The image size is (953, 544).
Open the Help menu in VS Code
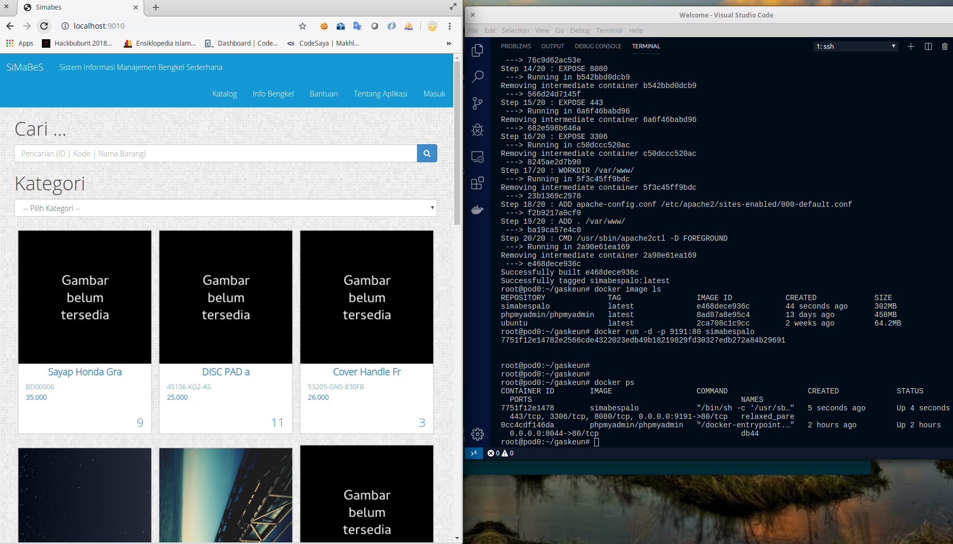pos(636,31)
